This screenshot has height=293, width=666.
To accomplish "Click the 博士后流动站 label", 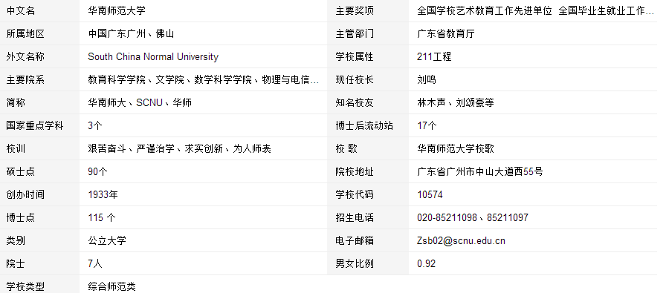I will [x=364, y=126].
